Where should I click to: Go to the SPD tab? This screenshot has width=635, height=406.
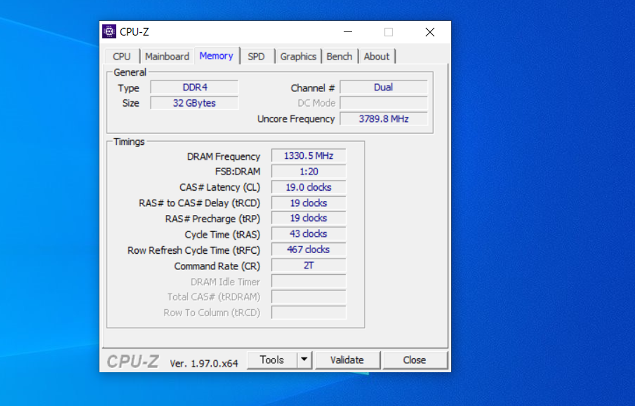[x=256, y=56]
